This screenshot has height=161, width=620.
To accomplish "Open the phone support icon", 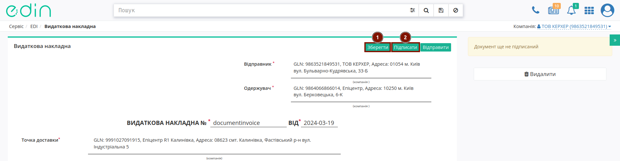I will pyautogui.click(x=536, y=10).
